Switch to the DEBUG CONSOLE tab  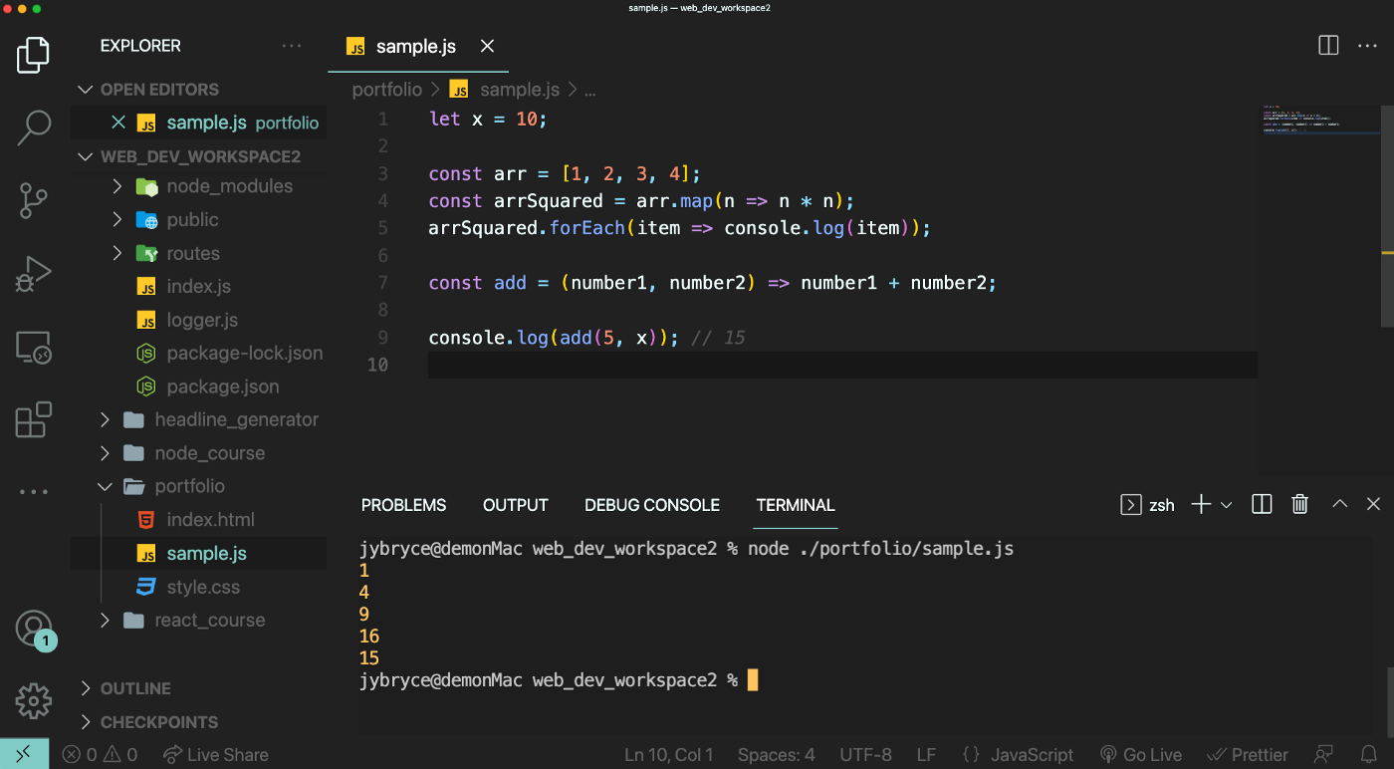point(651,505)
